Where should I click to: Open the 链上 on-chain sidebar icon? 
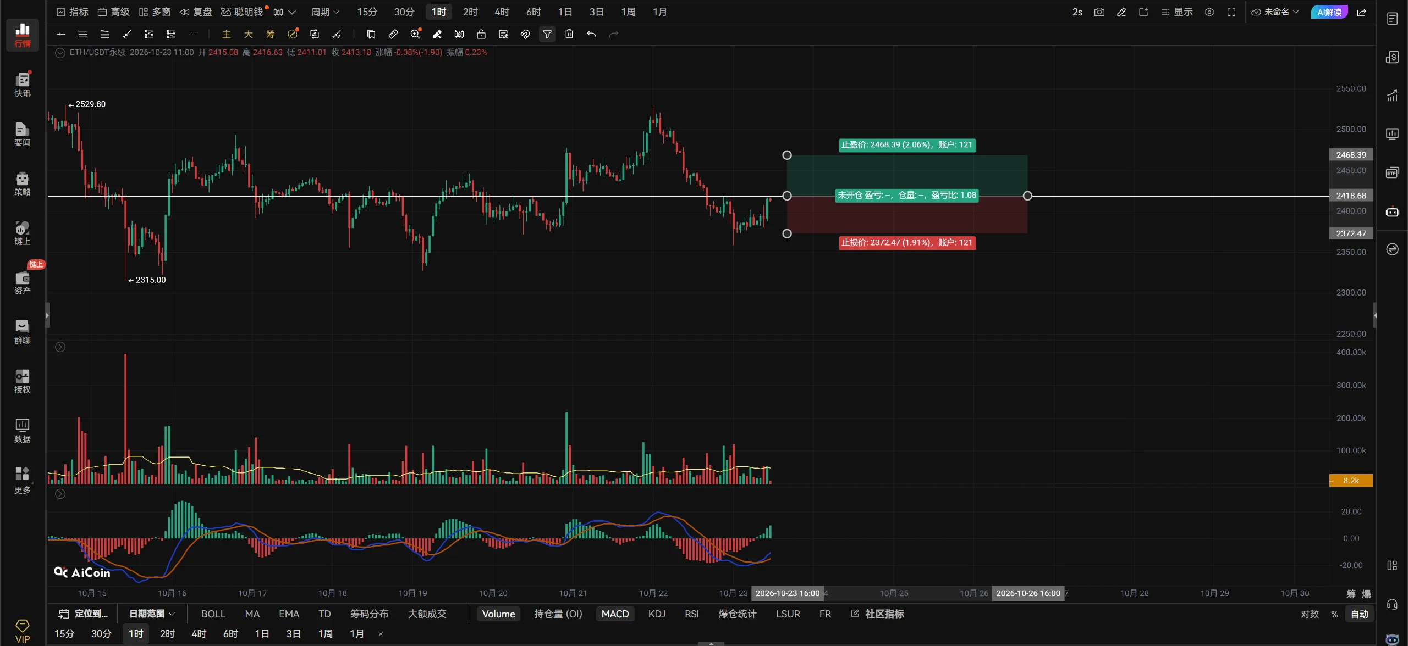(x=22, y=232)
